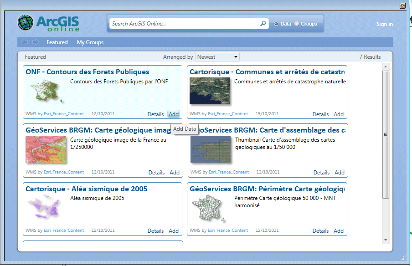Switch to the My Groups tab
Screen dimensions: 412x266
[90, 42]
